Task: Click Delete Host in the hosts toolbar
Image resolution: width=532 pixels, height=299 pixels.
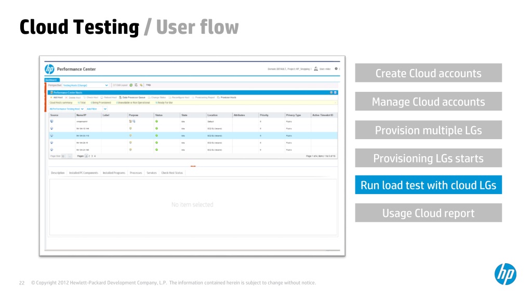Action: click(73, 98)
